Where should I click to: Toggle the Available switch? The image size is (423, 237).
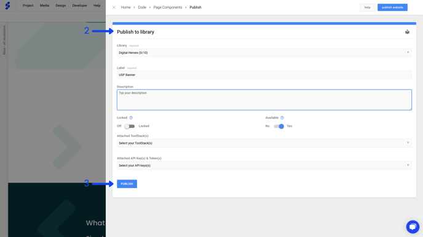(x=279, y=126)
